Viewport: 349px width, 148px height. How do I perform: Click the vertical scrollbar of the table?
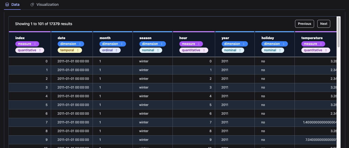click(338, 32)
